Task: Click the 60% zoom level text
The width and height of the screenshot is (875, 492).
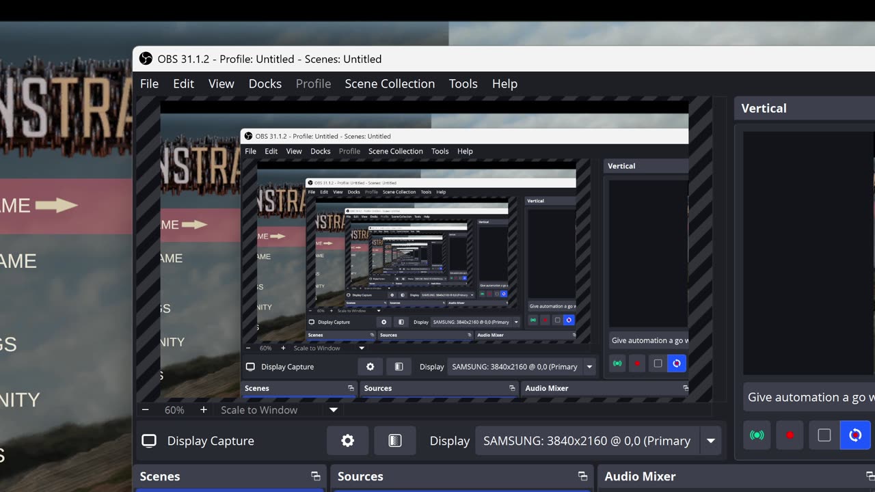Action: 174,410
